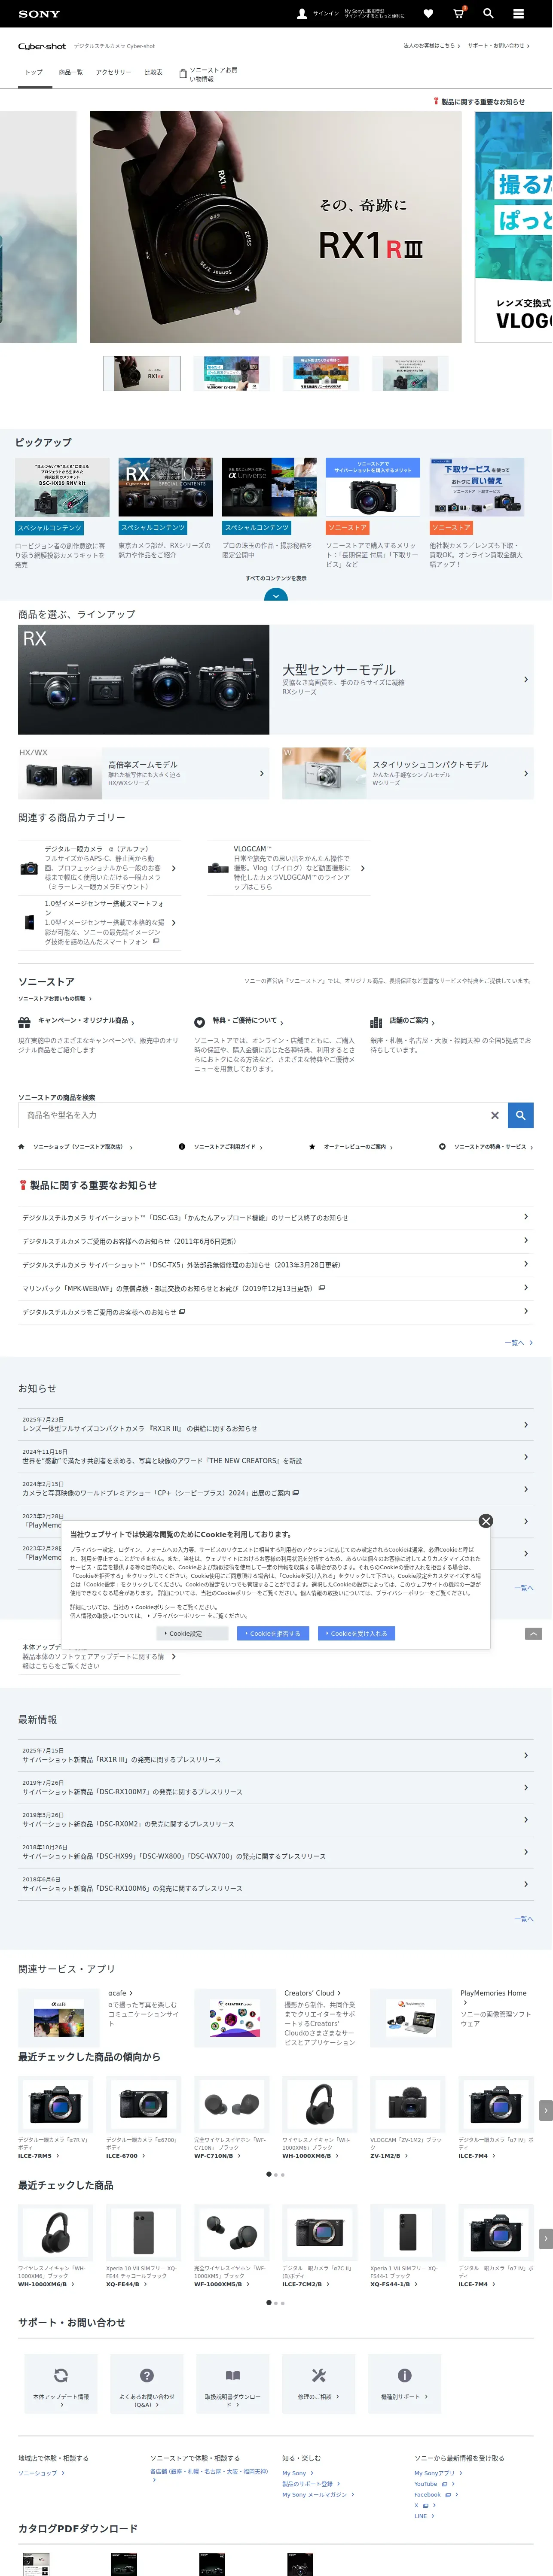
Task: Open the RX 大型センサーモデル lineup banner
Action: click(276, 680)
